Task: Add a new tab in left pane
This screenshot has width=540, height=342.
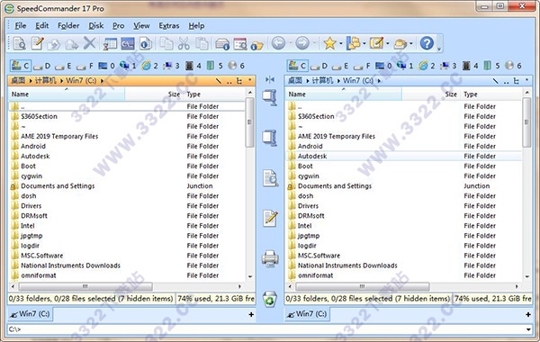Action: (x=251, y=314)
